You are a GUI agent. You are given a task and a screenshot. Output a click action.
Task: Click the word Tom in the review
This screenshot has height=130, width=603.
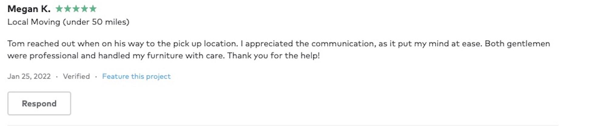(x=16, y=44)
